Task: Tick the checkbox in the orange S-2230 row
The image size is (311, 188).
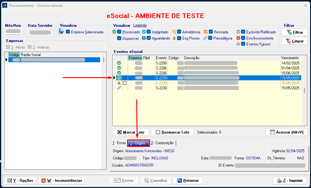Action: [125, 83]
